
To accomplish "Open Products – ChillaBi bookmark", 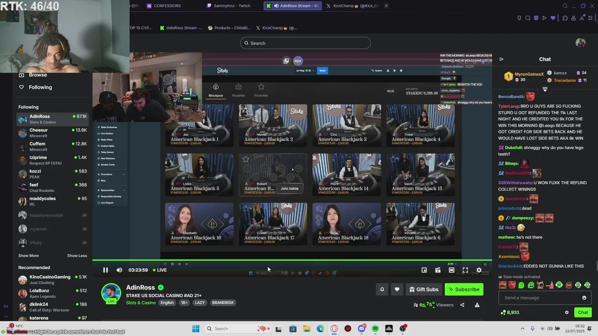I will (229, 28).
